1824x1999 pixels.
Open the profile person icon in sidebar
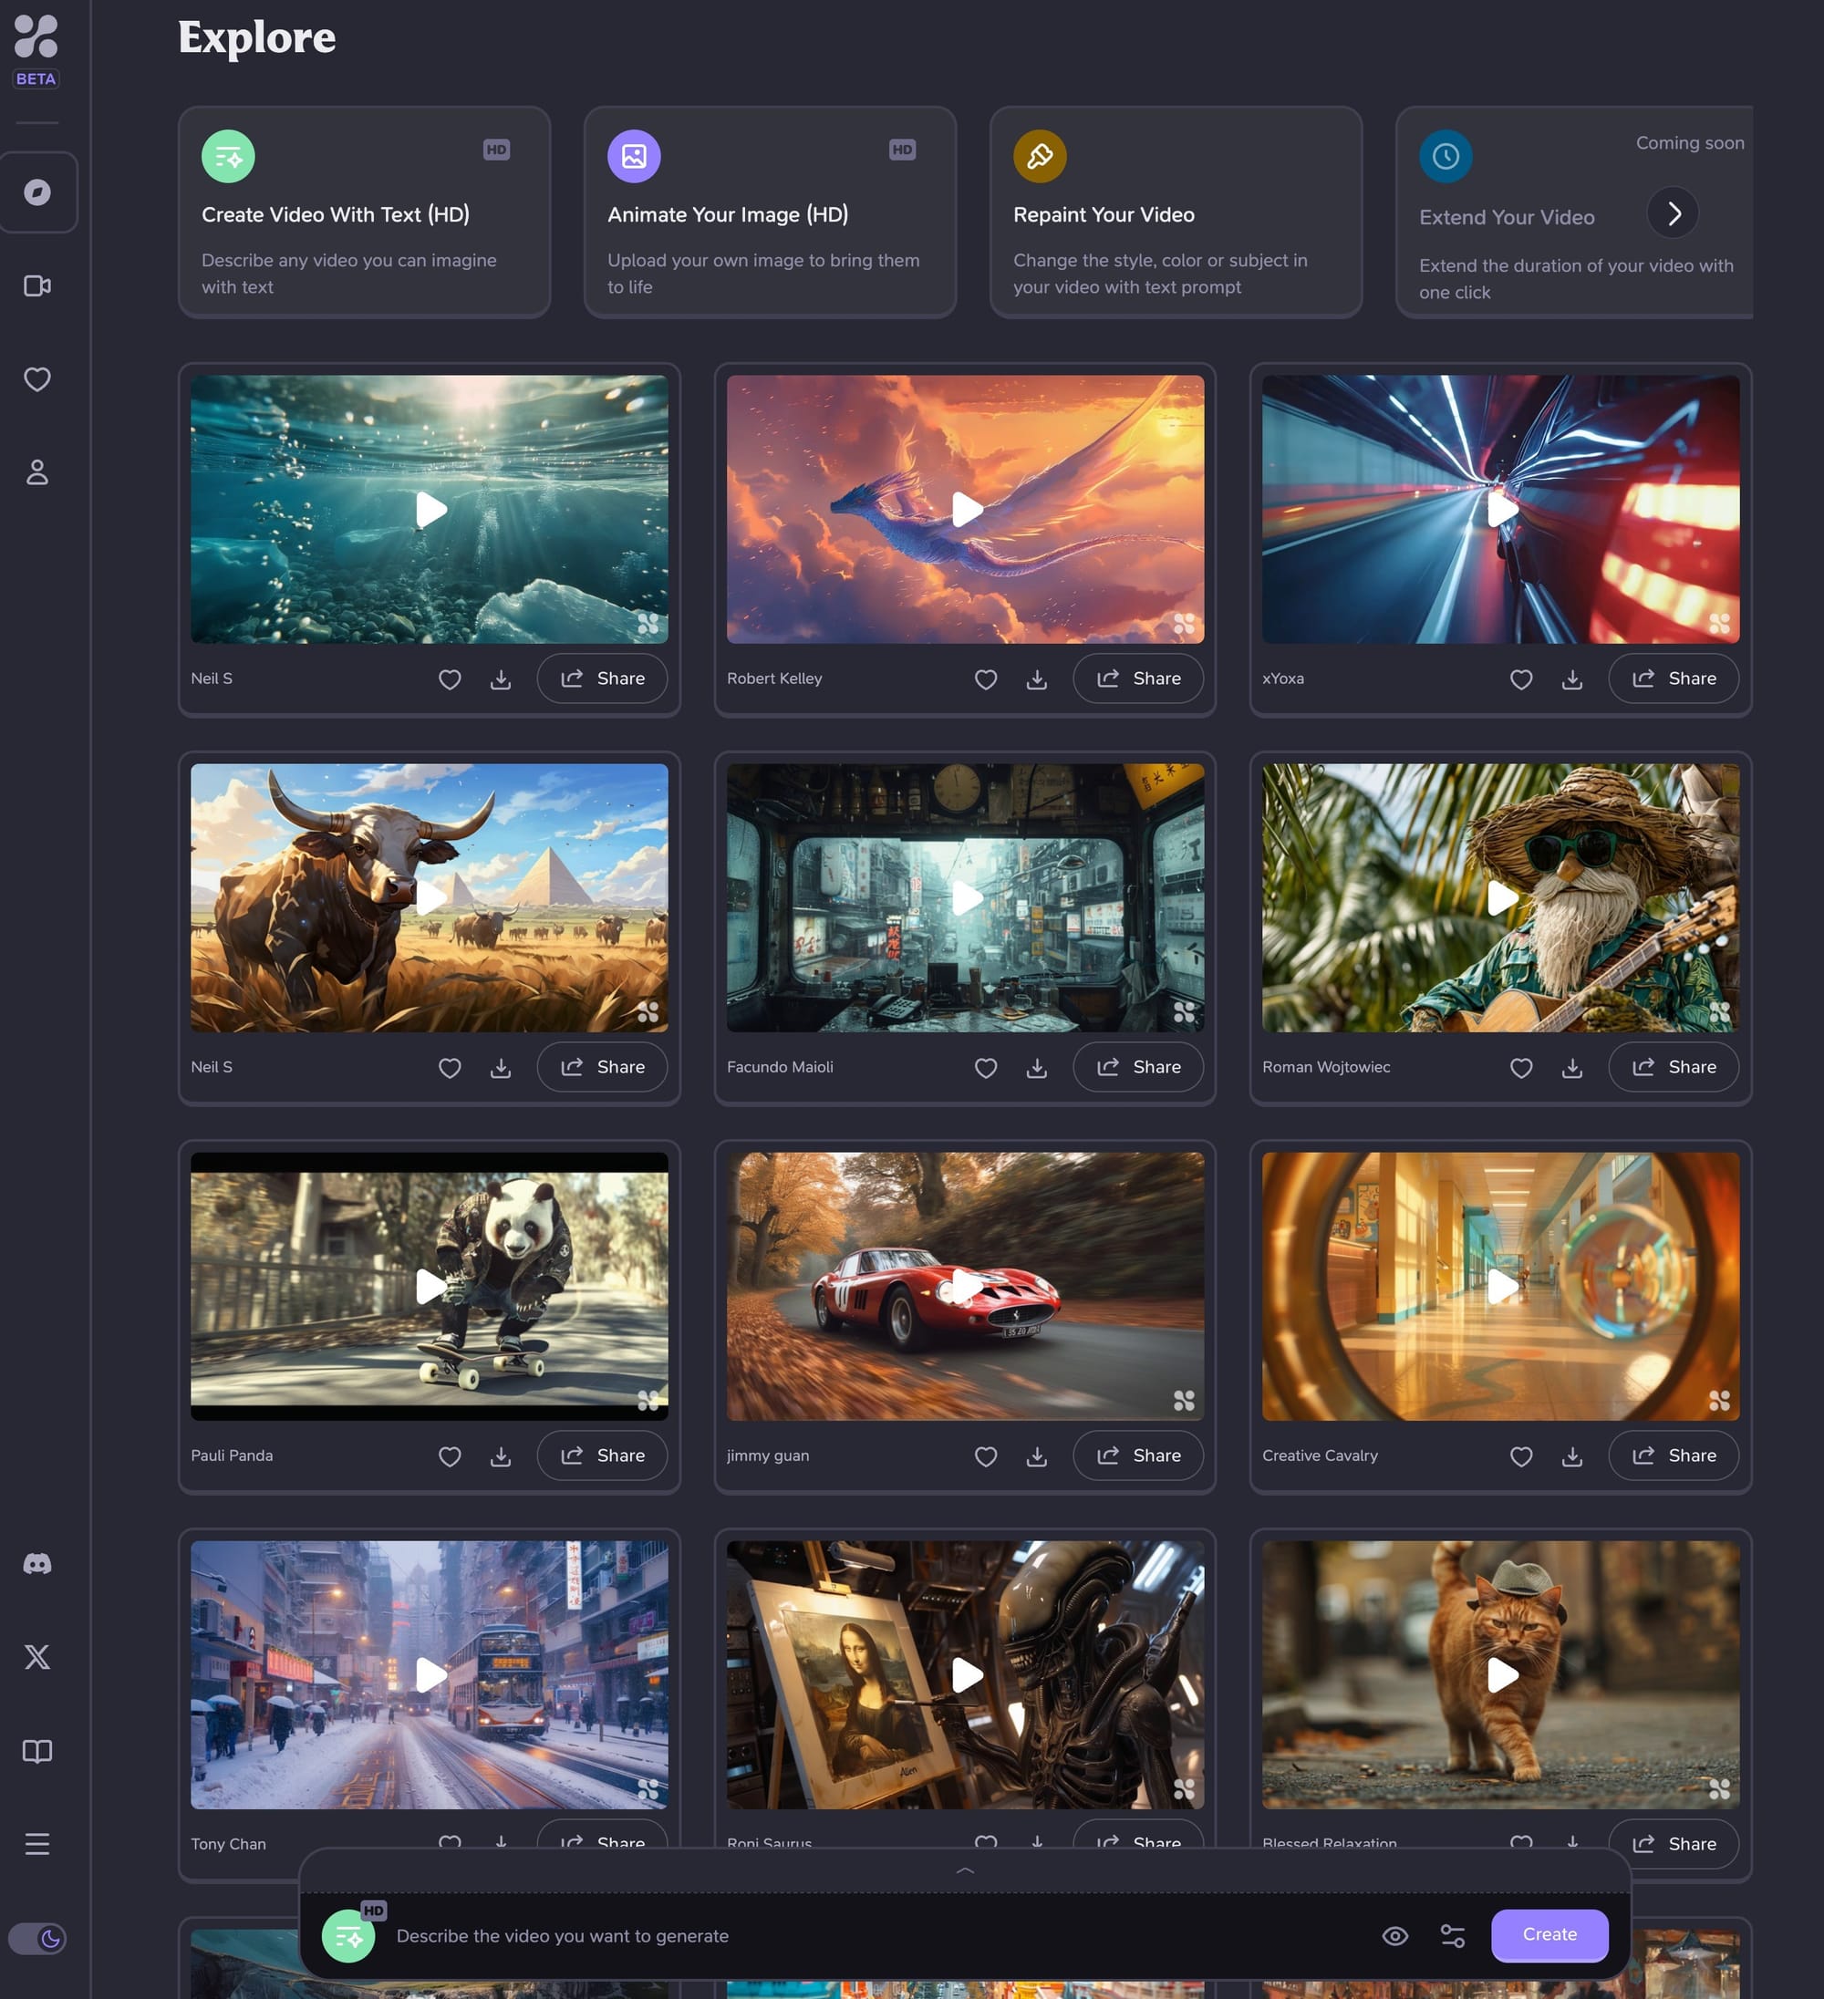click(37, 472)
